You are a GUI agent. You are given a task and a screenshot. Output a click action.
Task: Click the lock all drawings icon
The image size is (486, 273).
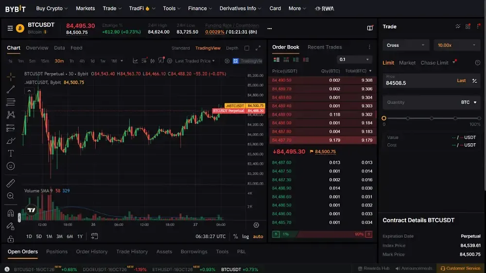pyautogui.click(x=11, y=239)
